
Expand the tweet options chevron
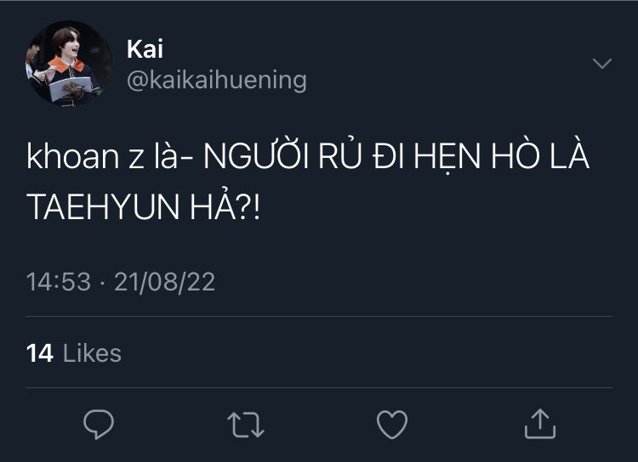coord(601,64)
